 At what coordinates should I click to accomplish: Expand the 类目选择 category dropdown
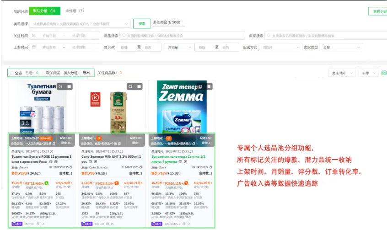coord(80,24)
